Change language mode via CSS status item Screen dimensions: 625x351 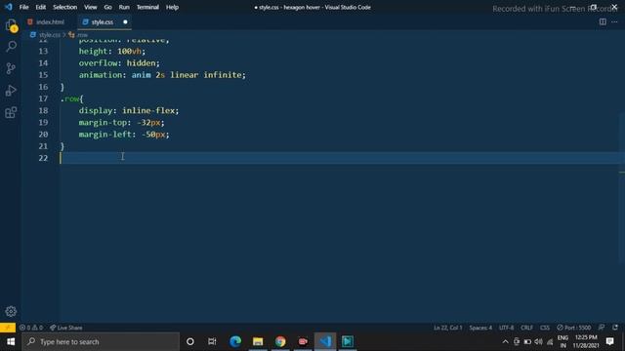click(x=545, y=328)
